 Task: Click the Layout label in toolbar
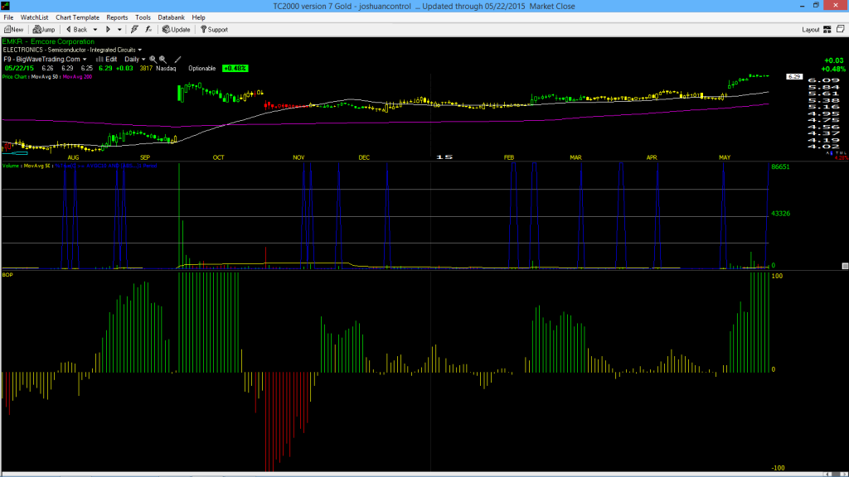point(811,30)
